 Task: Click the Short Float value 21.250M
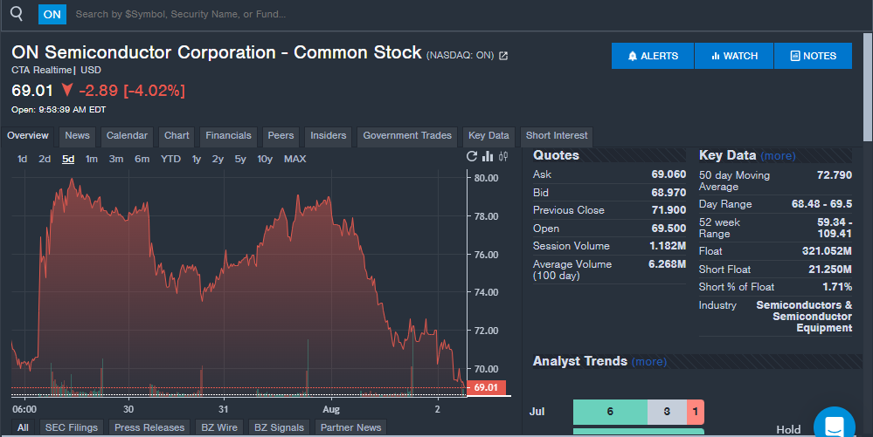tap(830, 270)
